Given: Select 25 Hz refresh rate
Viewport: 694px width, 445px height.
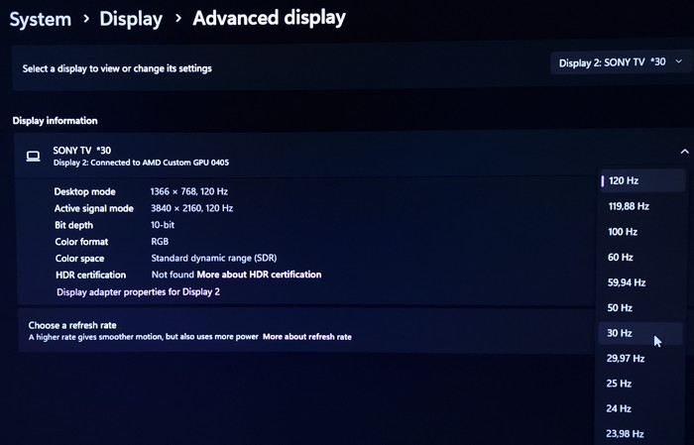Looking at the screenshot, I should pyautogui.click(x=620, y=384).
